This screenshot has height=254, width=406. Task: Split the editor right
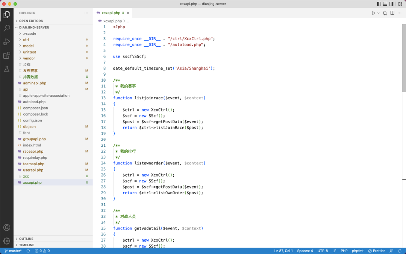[x=392, y=13]
